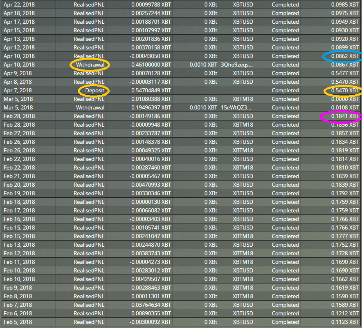Select the Withdrawal entry dated Apr 10, 2018
The width and height of the screenshot is (362, 328).
[90, 65]
